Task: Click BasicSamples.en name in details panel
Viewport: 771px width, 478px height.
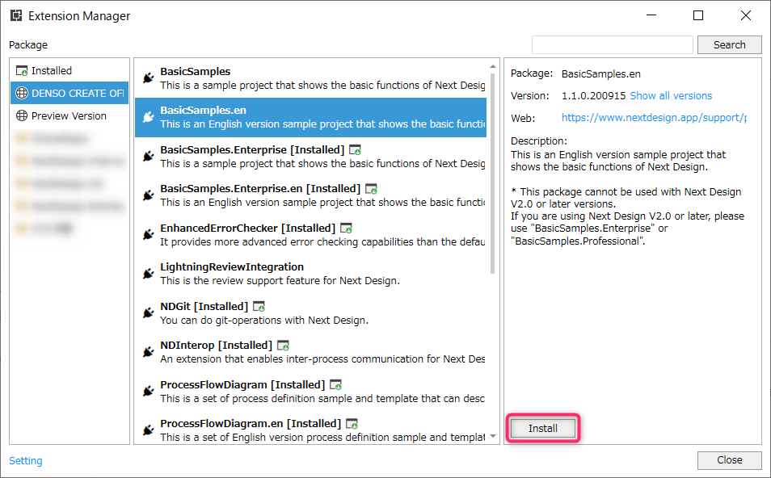Action: 600,73
